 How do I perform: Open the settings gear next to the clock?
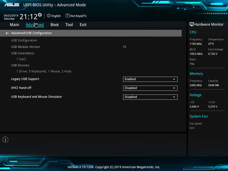click(x=40, y=15)
